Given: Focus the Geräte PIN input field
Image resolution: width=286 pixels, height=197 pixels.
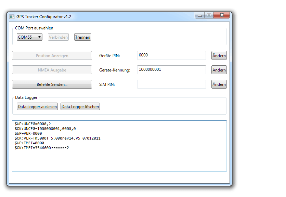Looking at the screenshot, I should 171,55.
